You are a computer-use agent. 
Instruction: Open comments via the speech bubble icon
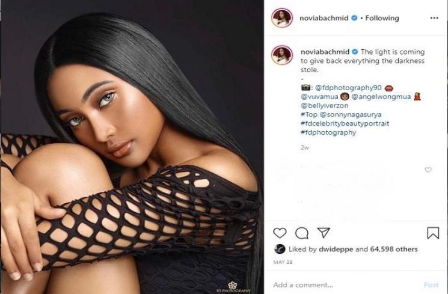[302, 233]
